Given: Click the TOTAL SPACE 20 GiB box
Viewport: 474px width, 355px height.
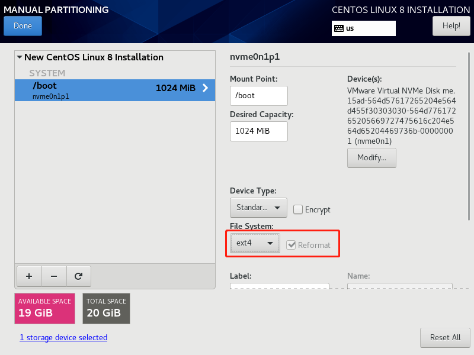Looking at the screenshot, I should tap(107, 308).
